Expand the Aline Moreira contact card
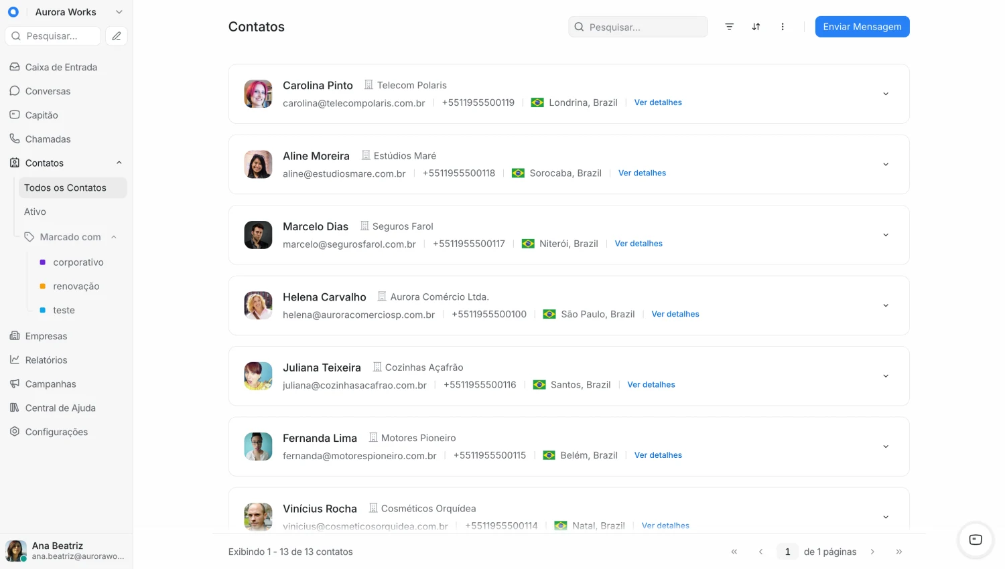The height and width of the screenshot is (569, 1005). click(886, 165)
